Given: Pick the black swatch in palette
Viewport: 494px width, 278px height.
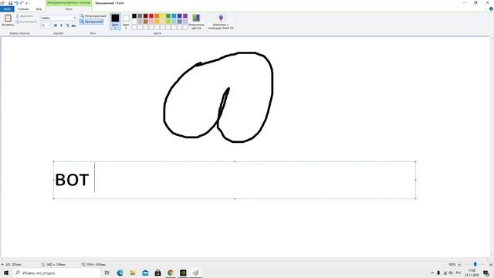Looking at the screenshot, I should pyautogui.click(x=134, y=15).
